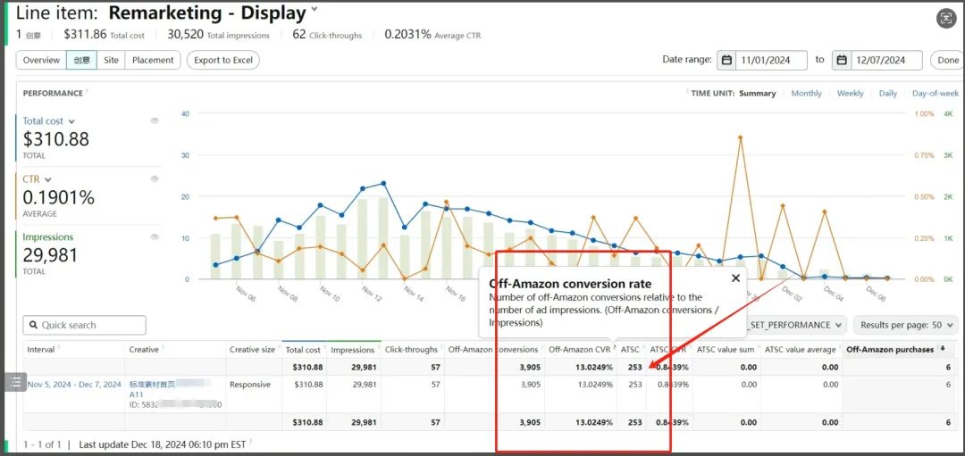Open the CTR metric dropdown

(48, 180)
